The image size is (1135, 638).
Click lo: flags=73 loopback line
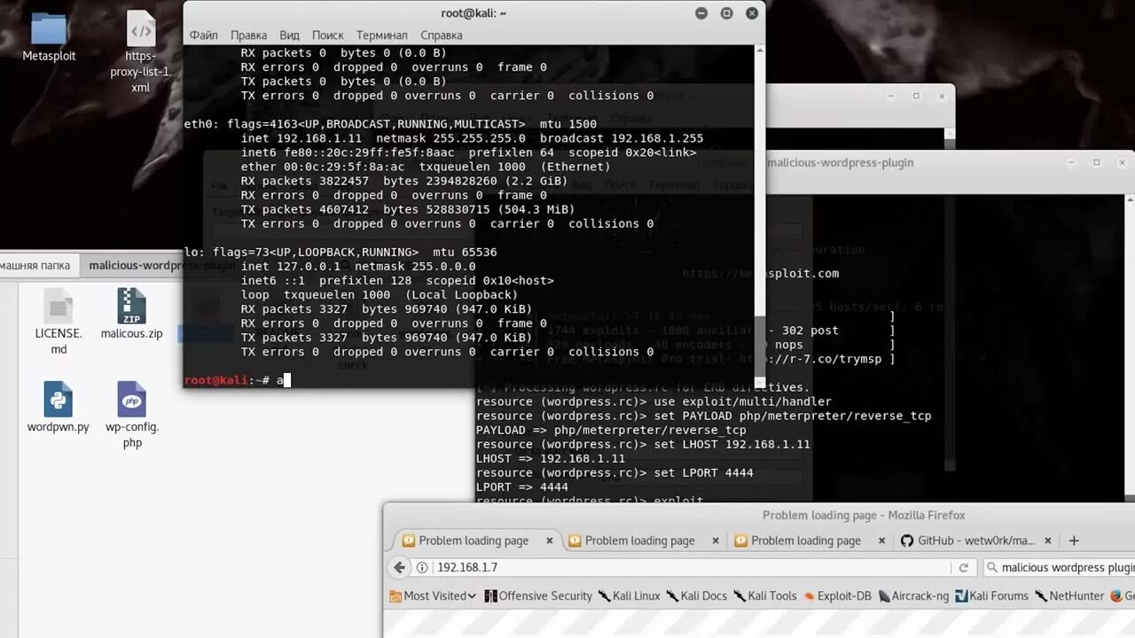pos(340,252)
